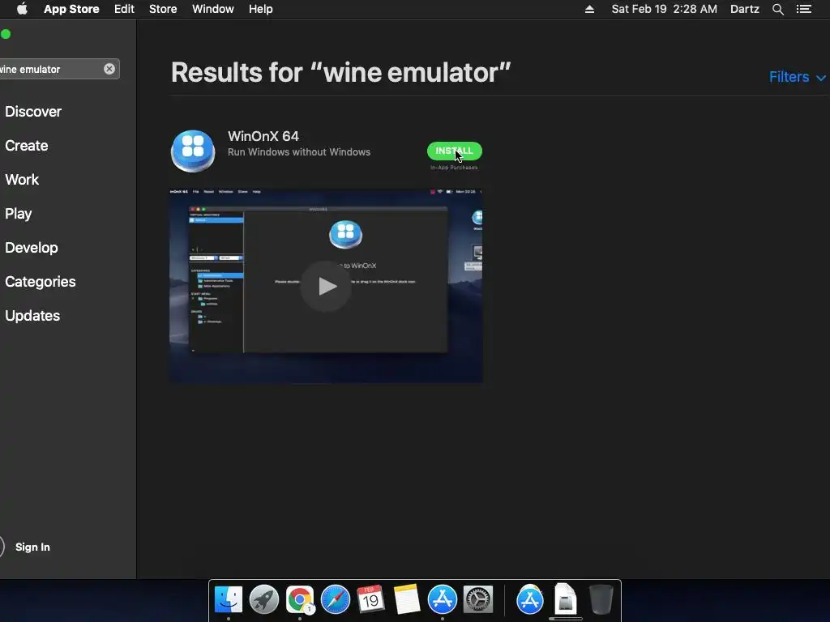Open the WinOnX 64 app icon
Viewport: 830px width, 622px height.
(x=193, y=151)
